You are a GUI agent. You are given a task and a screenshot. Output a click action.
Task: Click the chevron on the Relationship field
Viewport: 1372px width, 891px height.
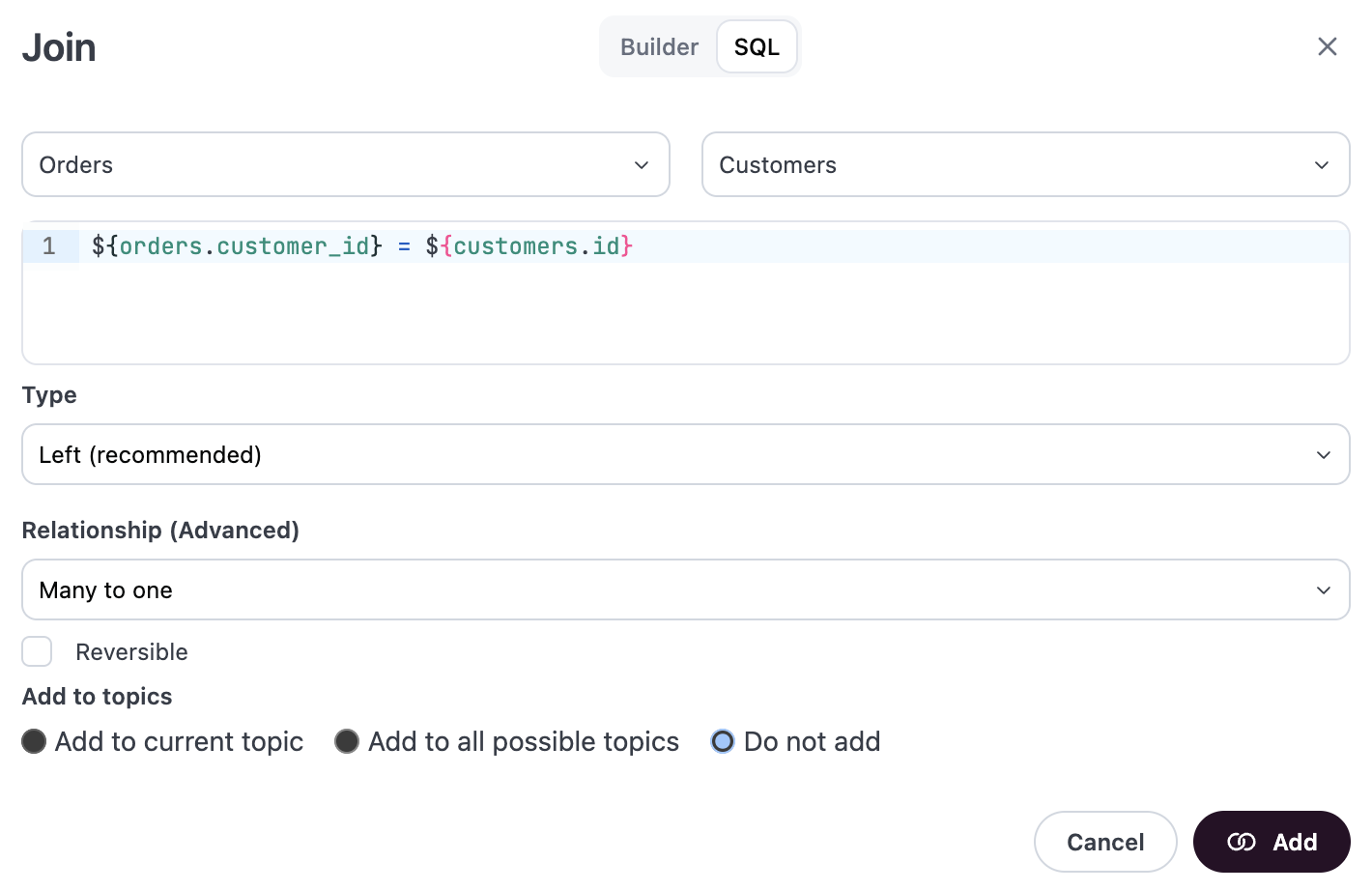[1323, 589]
